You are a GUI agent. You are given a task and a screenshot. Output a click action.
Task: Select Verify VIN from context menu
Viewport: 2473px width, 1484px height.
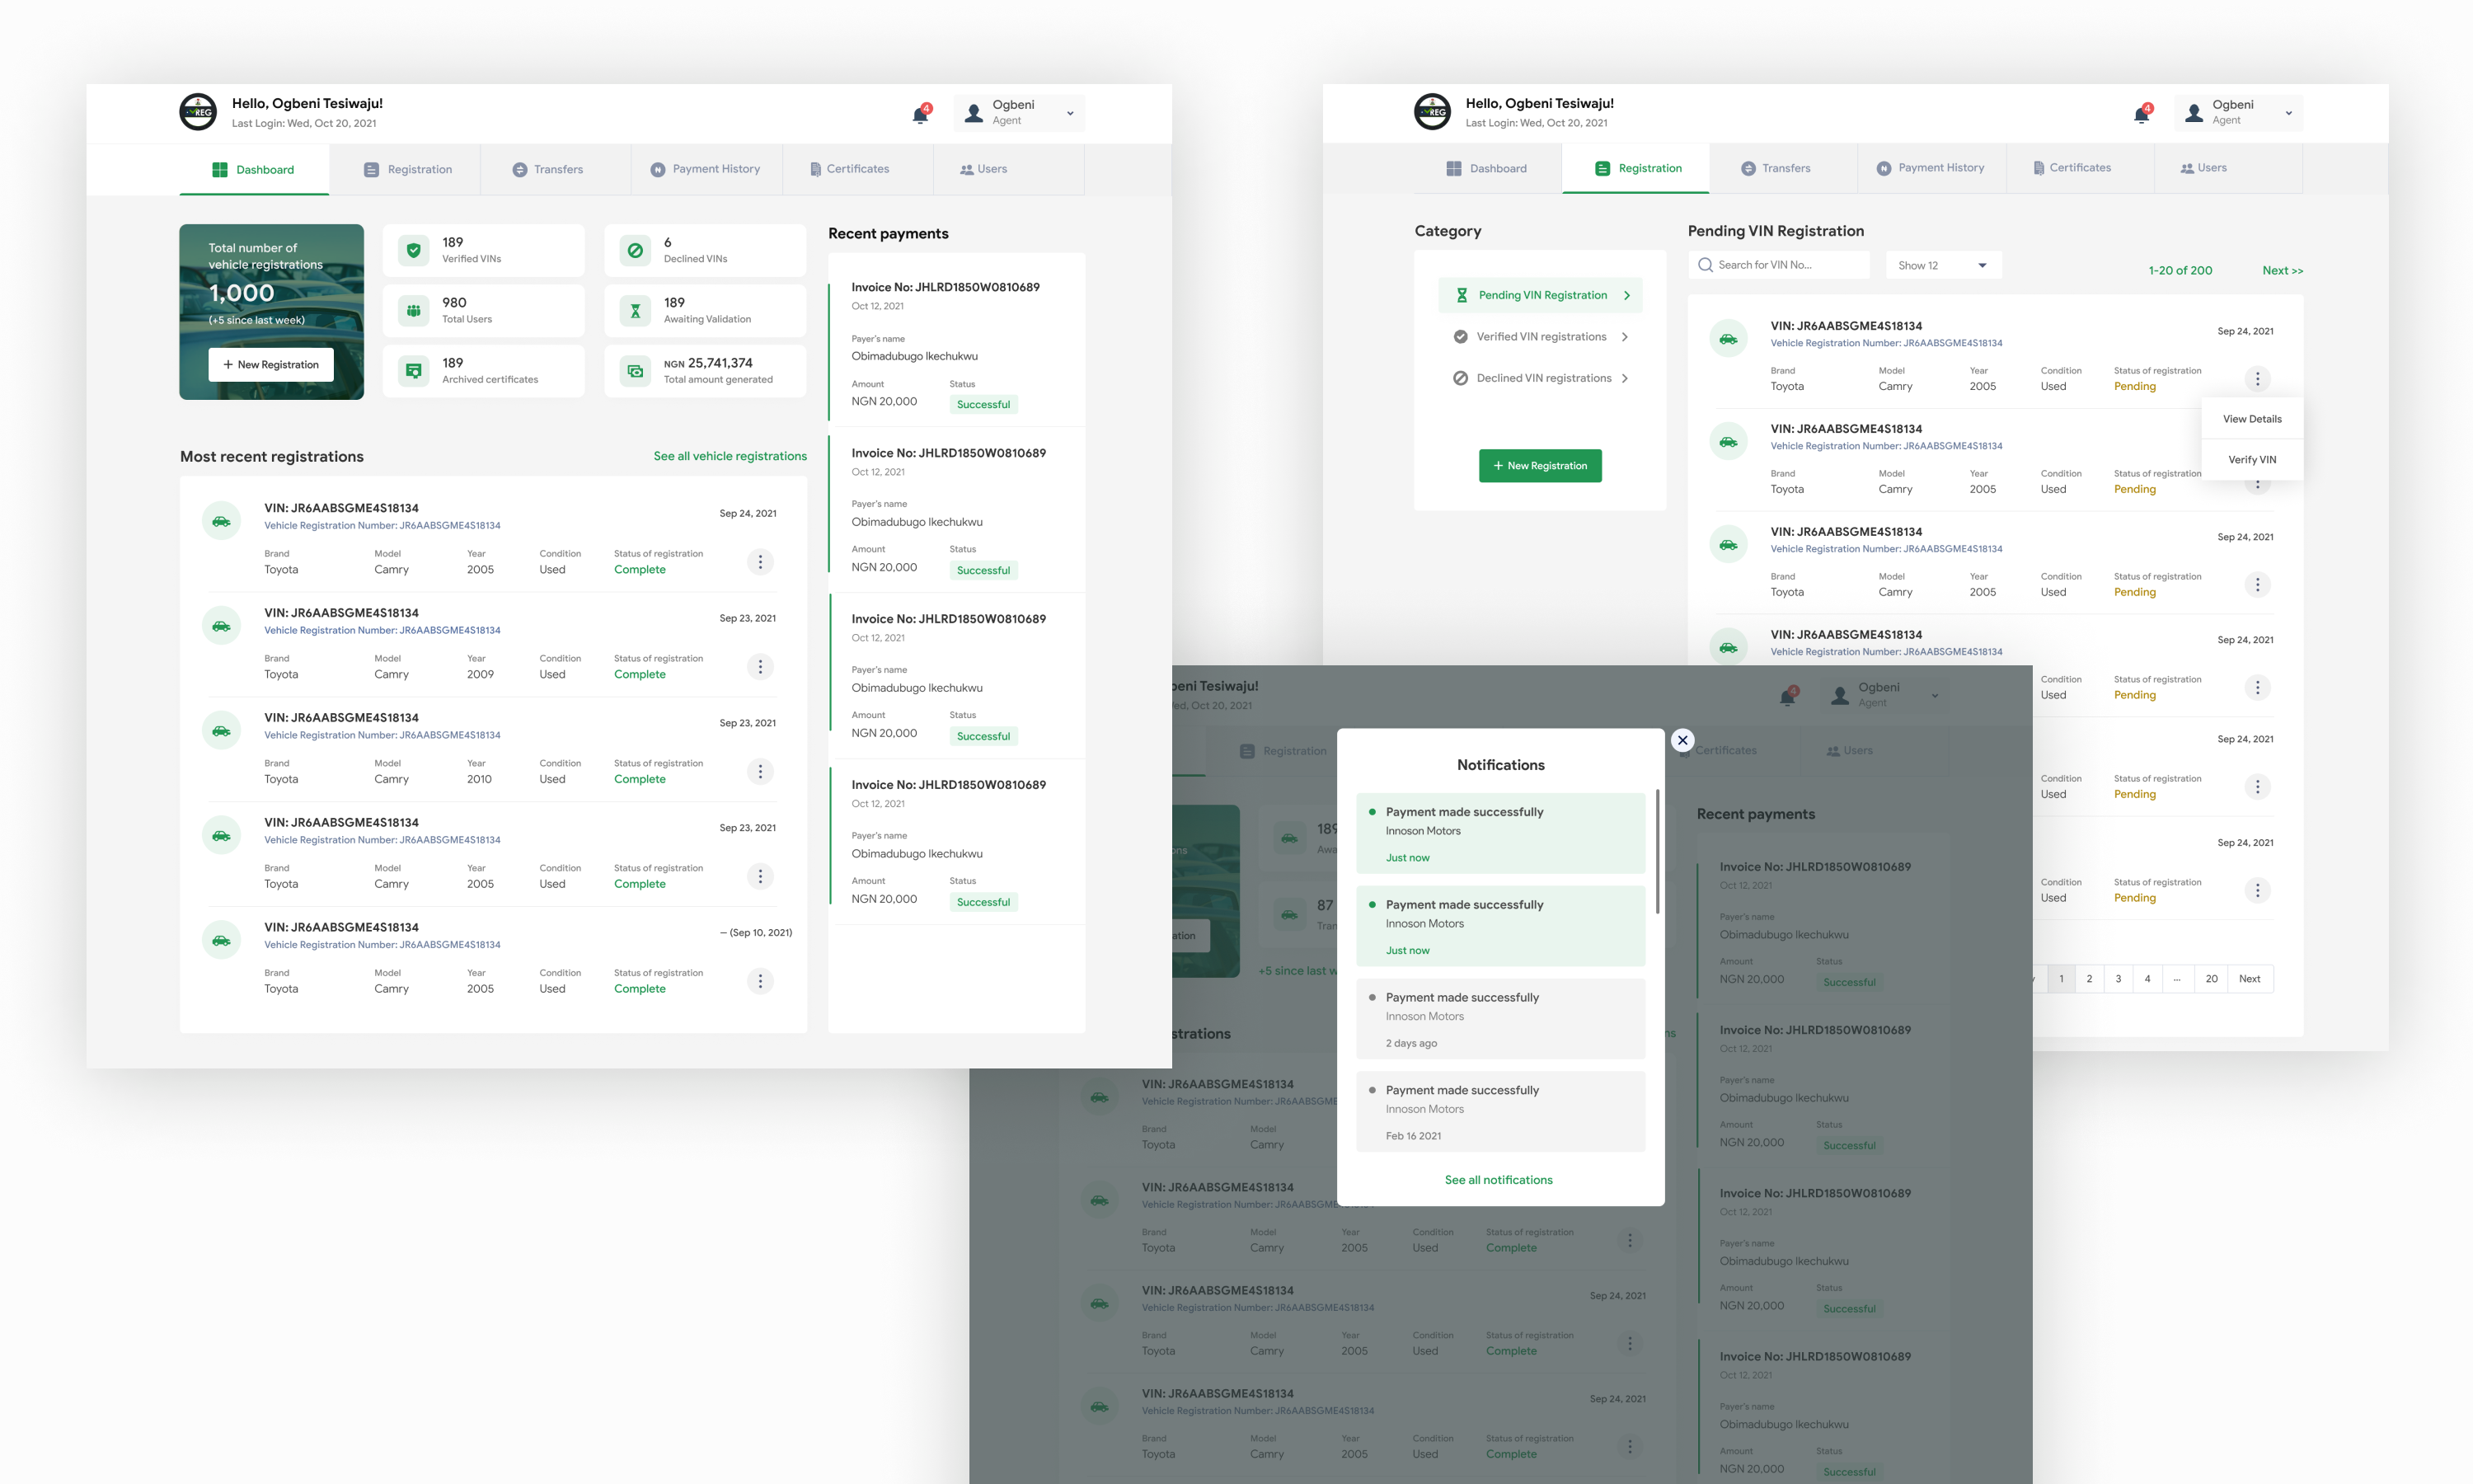pos(2252,460)
